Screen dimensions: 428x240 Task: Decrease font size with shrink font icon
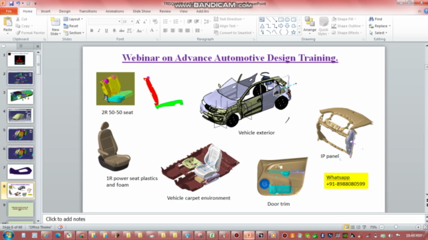(144, 21)
